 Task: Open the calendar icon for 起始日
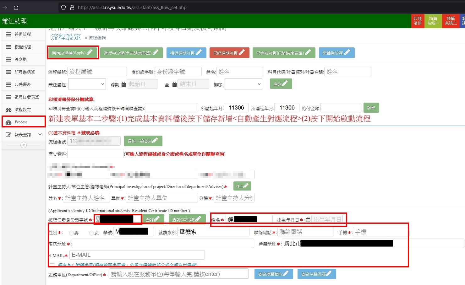[123, 84]
